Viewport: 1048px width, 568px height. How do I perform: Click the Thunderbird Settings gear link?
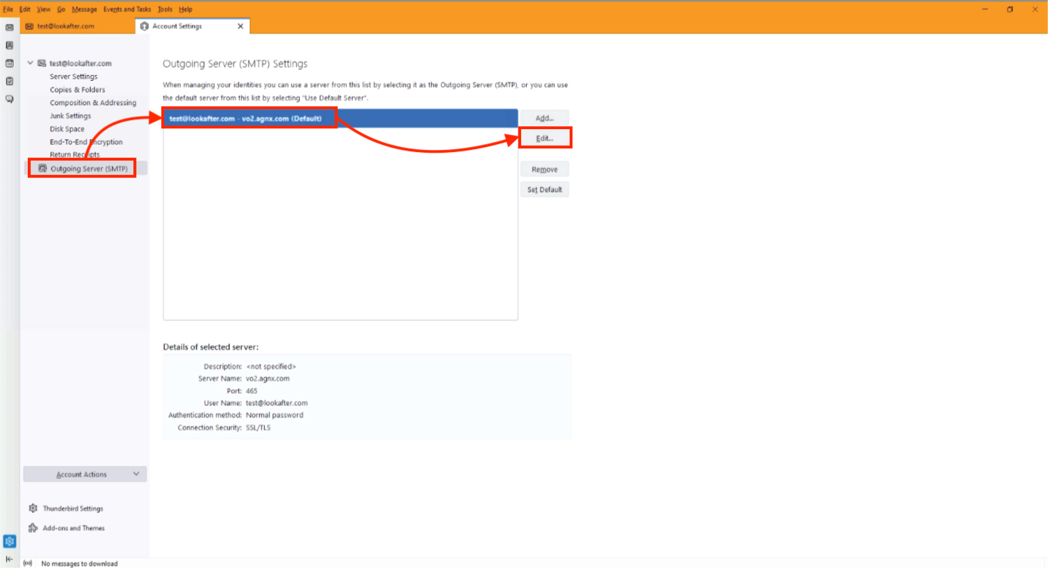tap(72, 509)
